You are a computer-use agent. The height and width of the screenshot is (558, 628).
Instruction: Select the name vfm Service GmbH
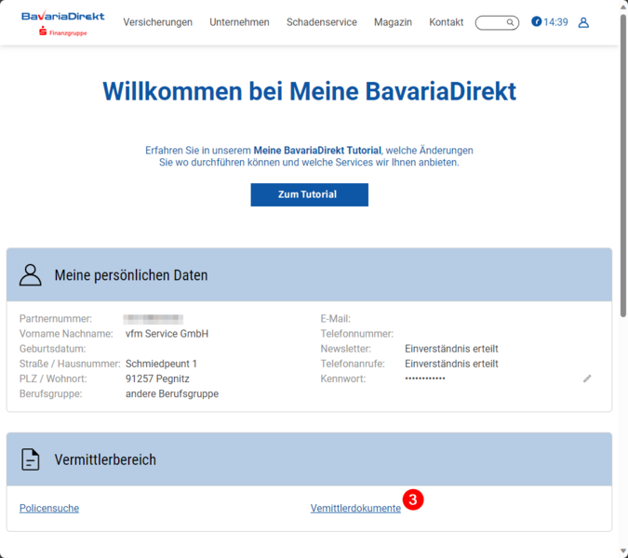tap(167, 334)
